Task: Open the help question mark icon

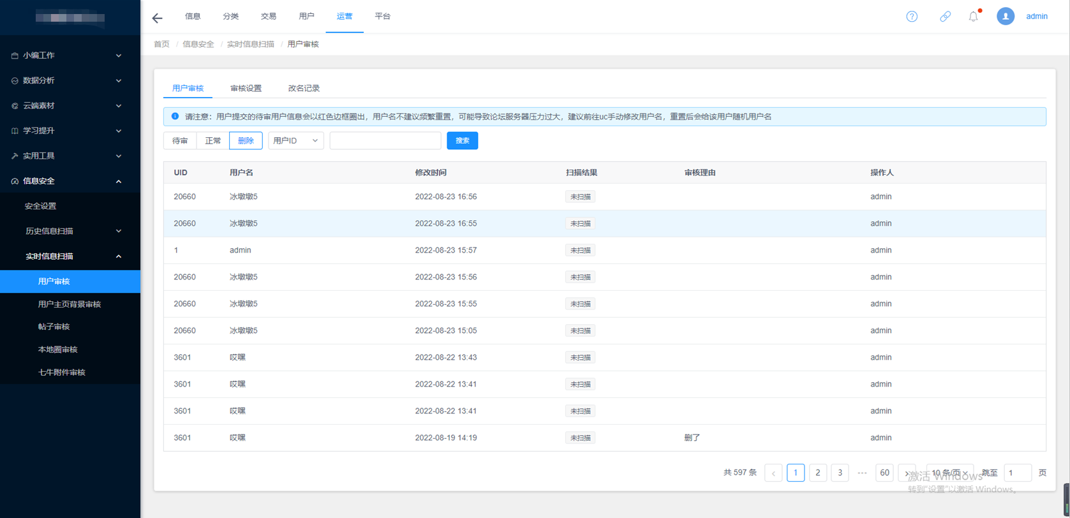Action: click(912, 17)
